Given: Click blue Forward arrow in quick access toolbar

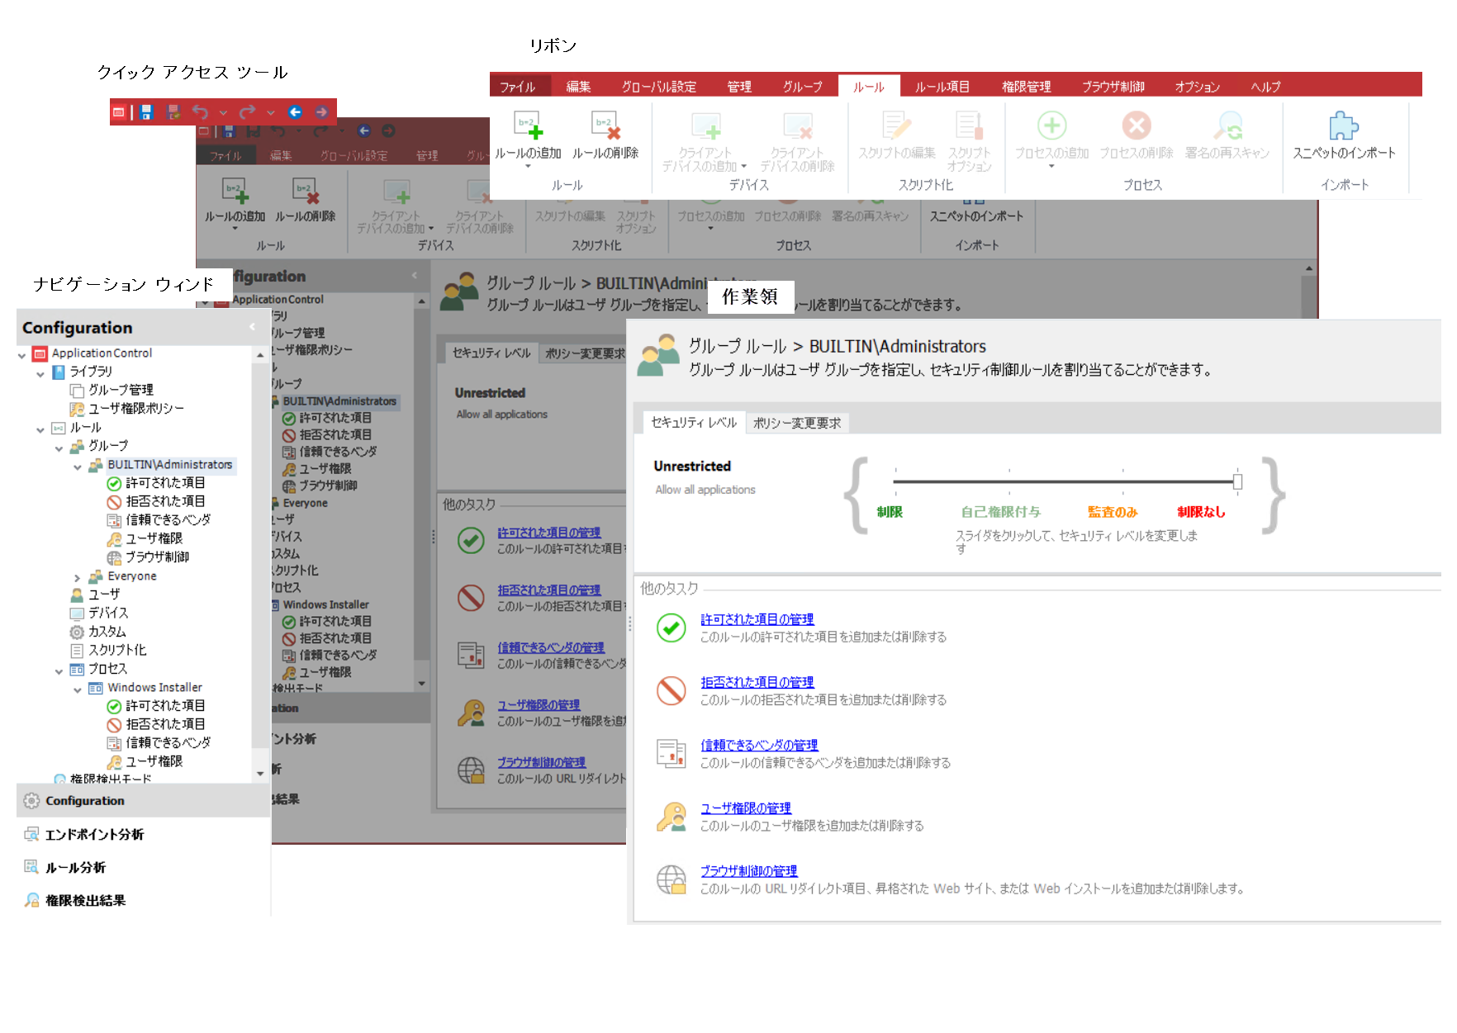Looking at the screenshot, I should click(321, 112).
